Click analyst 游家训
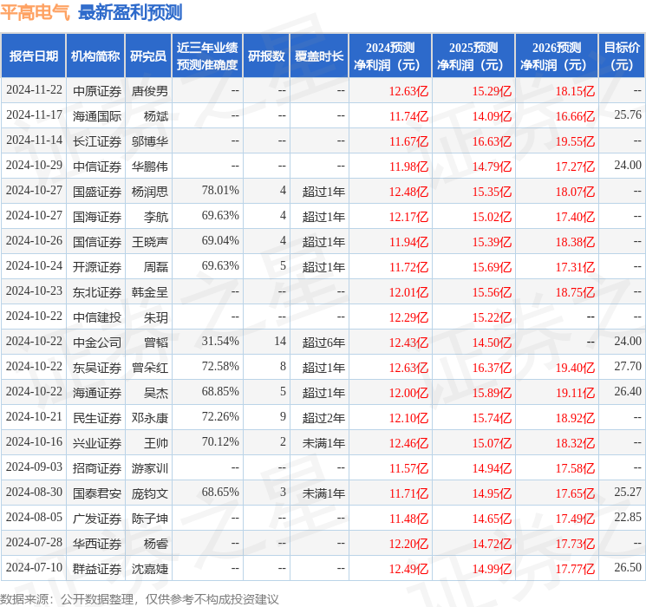646x607 pixels. (150, 467)
